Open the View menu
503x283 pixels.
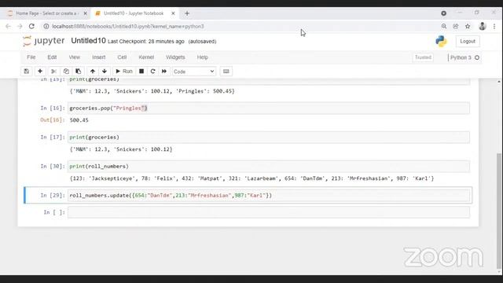tap(75, 57)
